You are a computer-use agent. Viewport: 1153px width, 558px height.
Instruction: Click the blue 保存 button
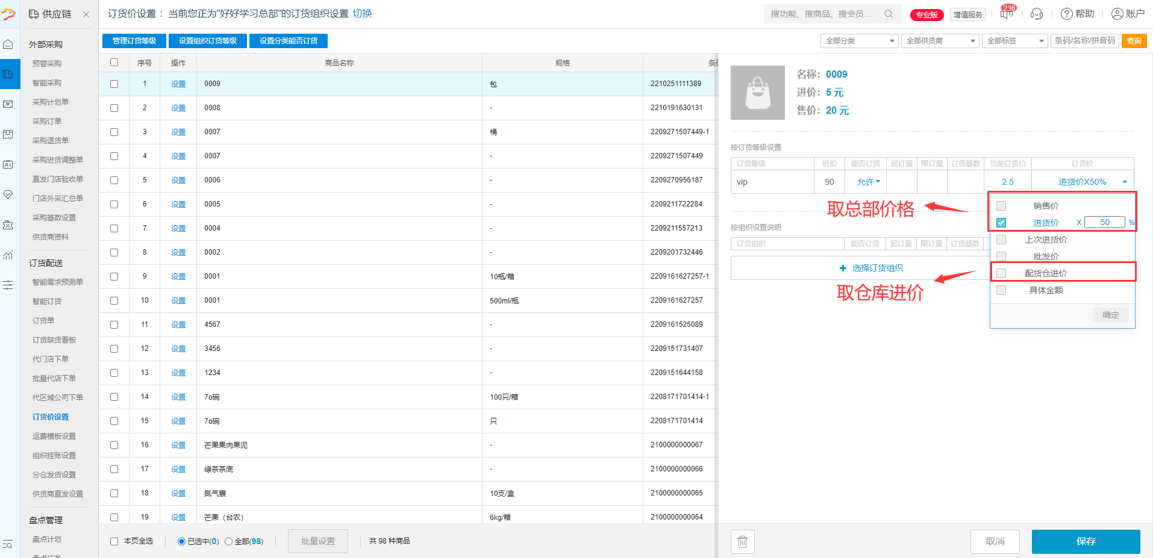[1086, 542]
